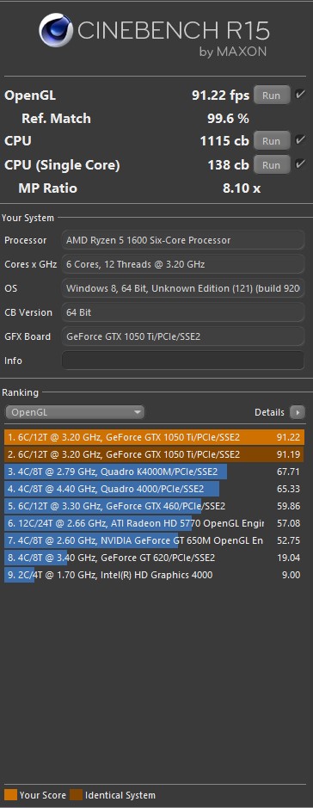Click the arrow icon next to Details

coord(297,412)
